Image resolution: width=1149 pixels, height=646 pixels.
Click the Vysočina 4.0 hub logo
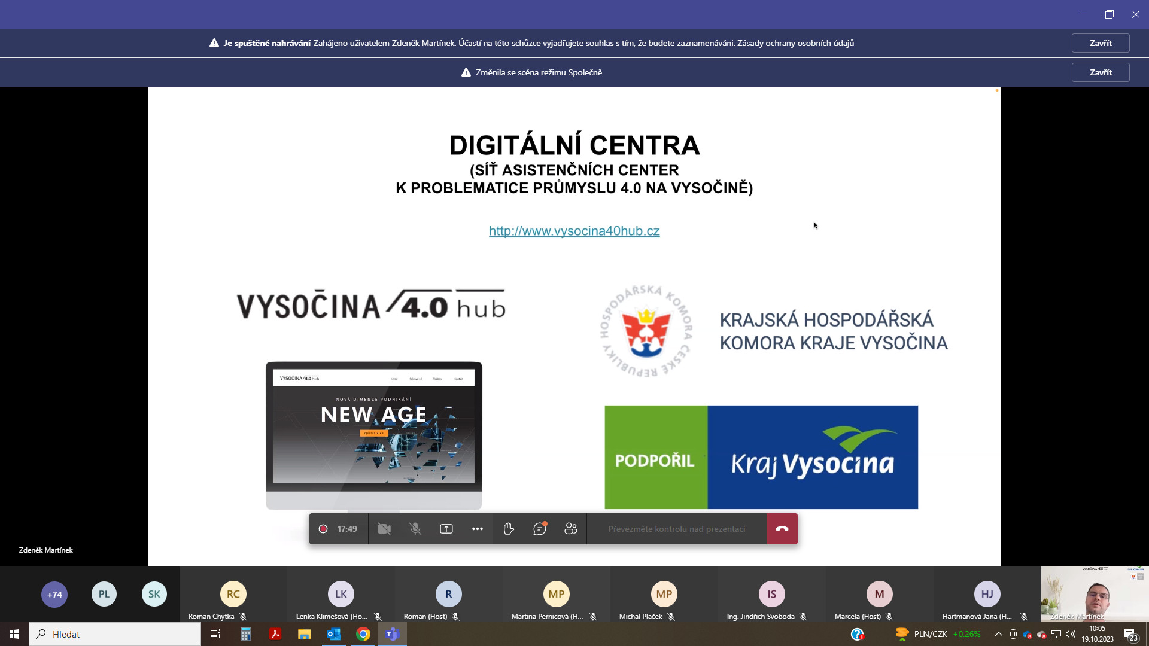click(371, 304)
